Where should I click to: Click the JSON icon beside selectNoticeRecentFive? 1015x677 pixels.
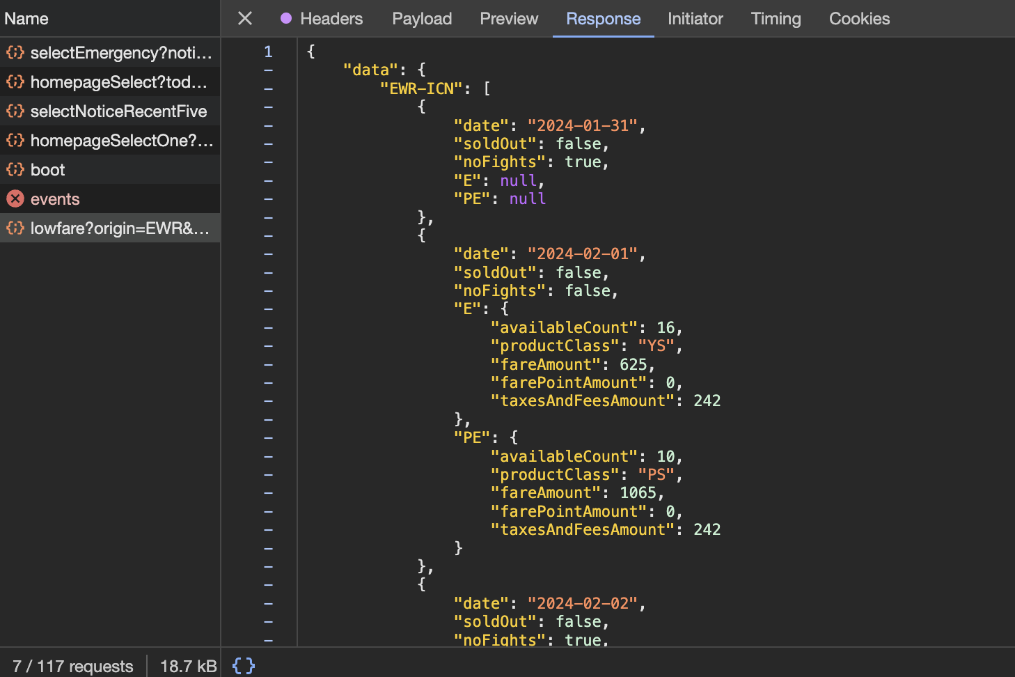click(15, 111)
